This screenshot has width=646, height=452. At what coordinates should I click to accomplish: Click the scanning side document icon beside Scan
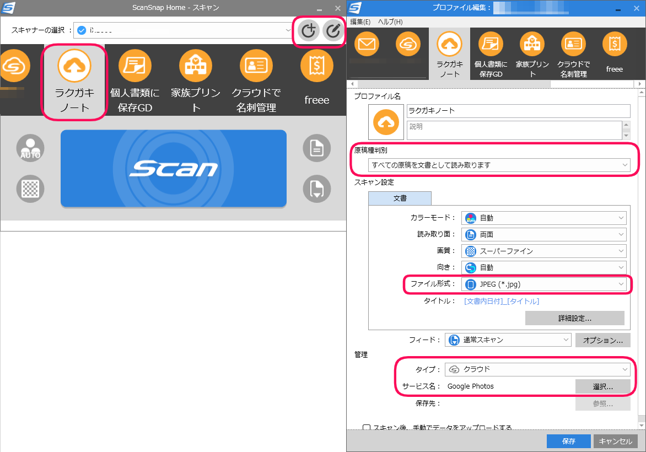(x=317, y=148)
